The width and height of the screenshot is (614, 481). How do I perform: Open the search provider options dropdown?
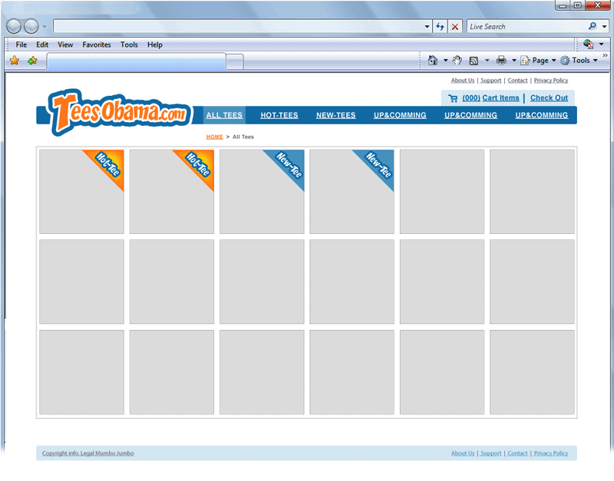click(604, 27)
